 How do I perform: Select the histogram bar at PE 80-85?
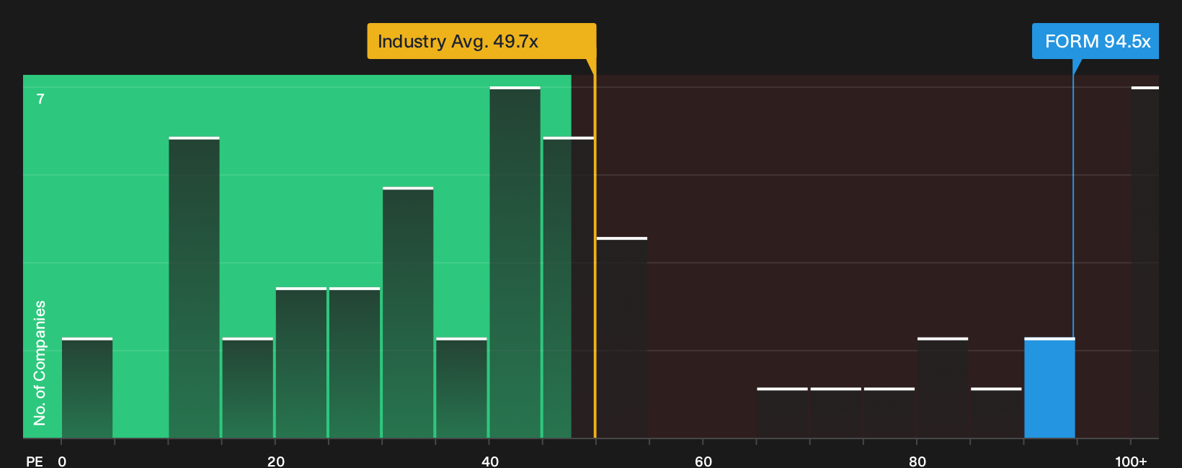click(943, 388)
